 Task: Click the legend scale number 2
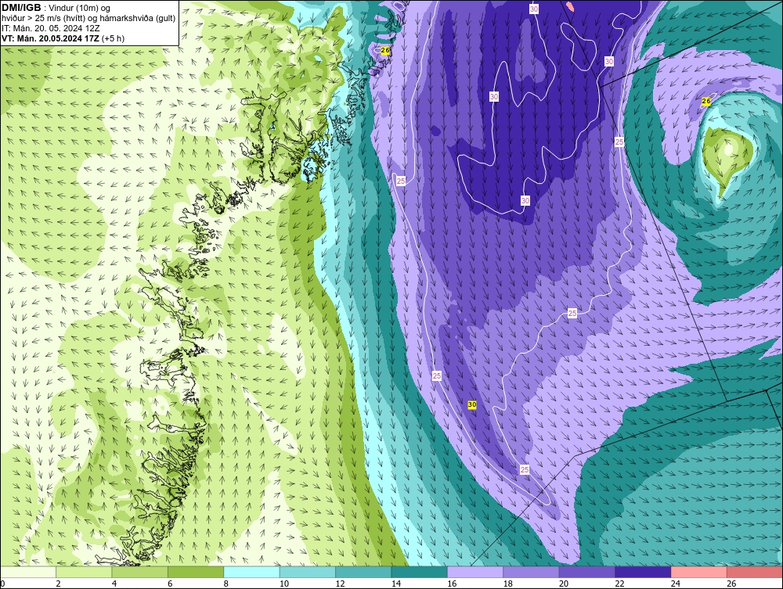point(59,584)
